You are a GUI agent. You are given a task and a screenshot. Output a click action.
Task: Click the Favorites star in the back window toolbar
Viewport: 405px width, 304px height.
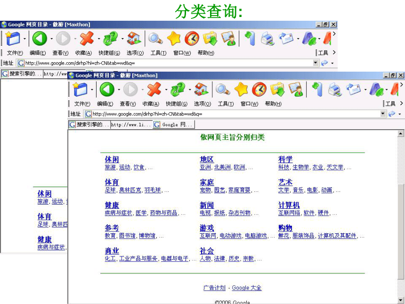[174, 39]
